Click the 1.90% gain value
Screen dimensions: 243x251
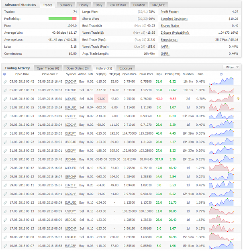pos(200,90)
